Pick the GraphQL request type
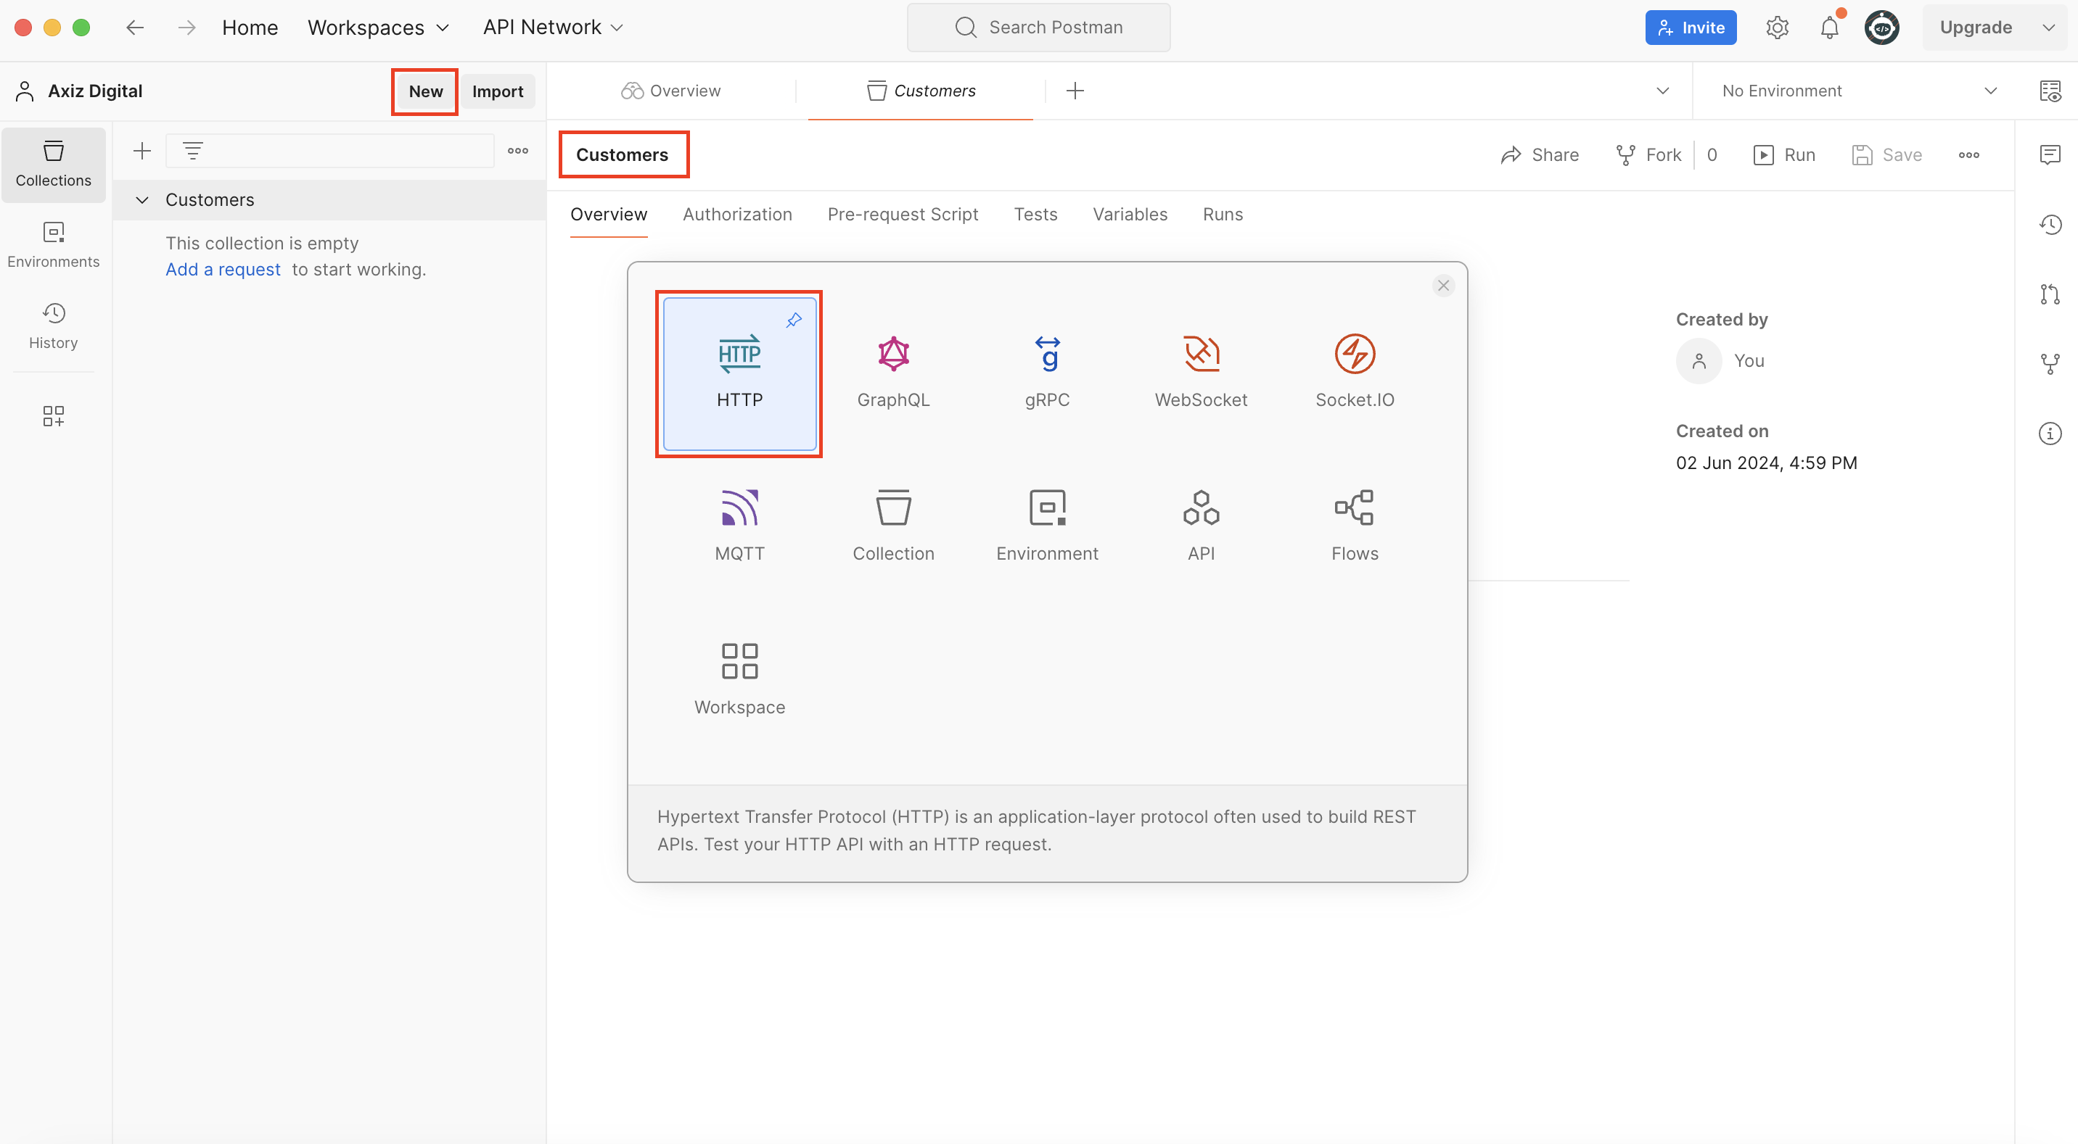This screenshot has height=1144, width=2078. coord(893,373)
